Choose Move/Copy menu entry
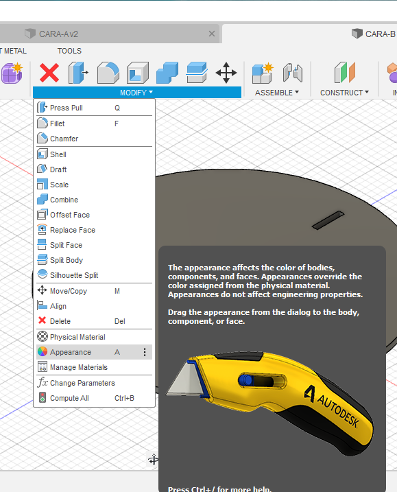 [x=94, y=291]
